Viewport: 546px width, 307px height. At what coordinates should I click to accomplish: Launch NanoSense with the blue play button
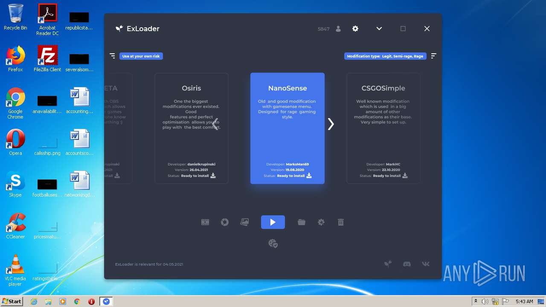pyautogui.click(x=273, y=222)
